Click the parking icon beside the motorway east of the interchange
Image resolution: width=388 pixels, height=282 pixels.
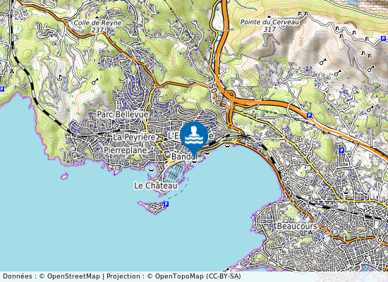pos(309,115)
